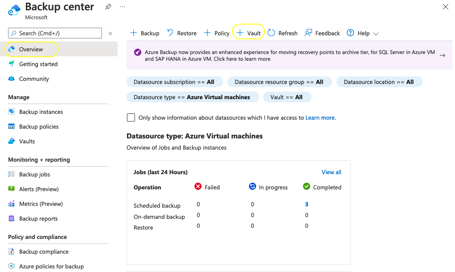Click the circular Refresh icon
455x272 pixels.
(x=271, y=33)
